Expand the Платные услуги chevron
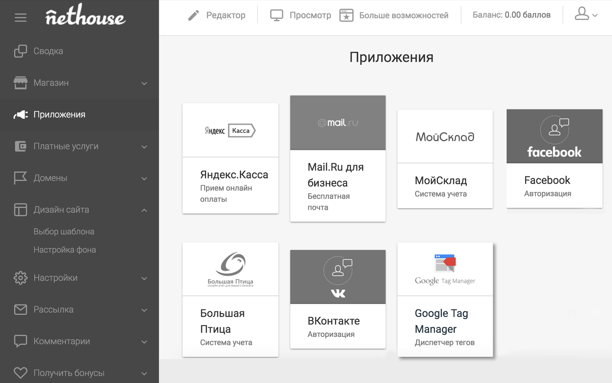The height and width of the screenshot is (383, 612). coord(144,147)
